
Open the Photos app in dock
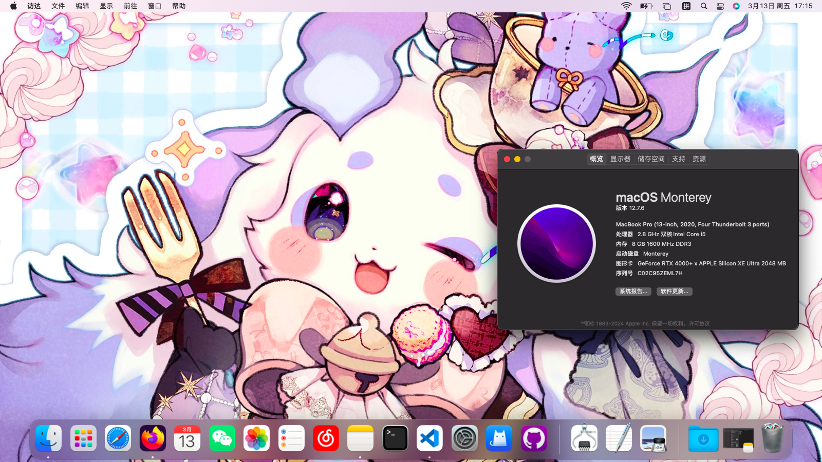click(256, 439)
